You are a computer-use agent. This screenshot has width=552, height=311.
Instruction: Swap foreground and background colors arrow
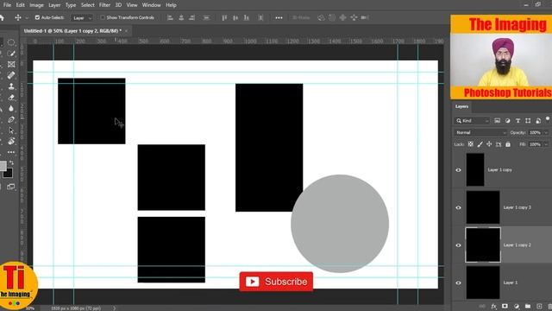pos(11,162)
